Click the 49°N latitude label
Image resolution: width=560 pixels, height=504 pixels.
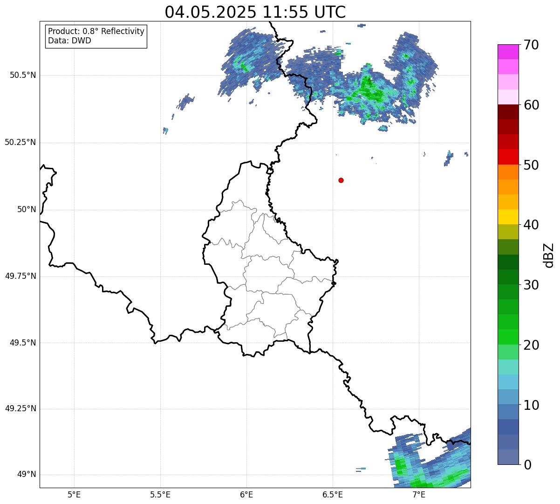(27, 474)
